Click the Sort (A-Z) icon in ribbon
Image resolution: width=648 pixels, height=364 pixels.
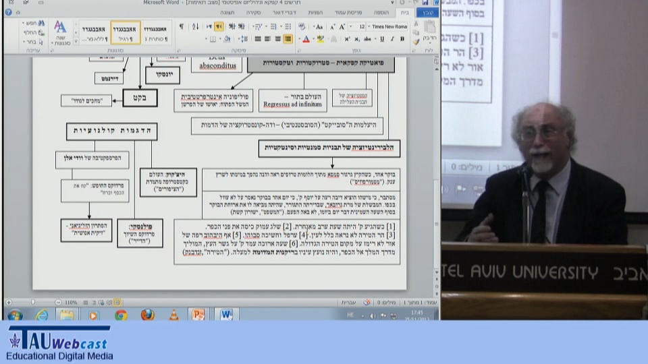coord(195,26)
